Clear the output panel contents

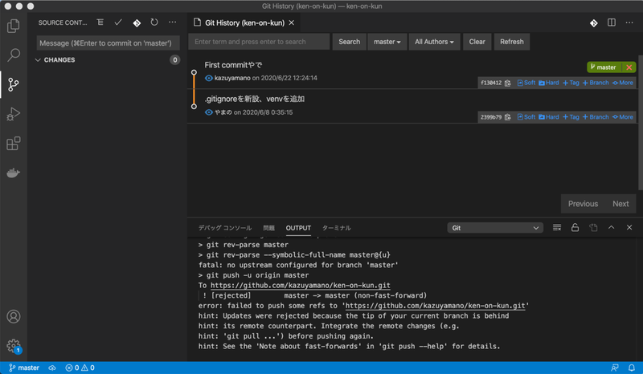pyautogui.click(x=556, y=227)
